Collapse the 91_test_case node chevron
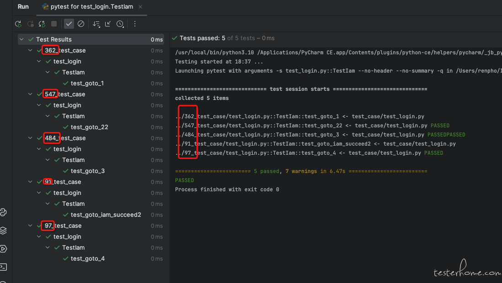 pos(30,182)
